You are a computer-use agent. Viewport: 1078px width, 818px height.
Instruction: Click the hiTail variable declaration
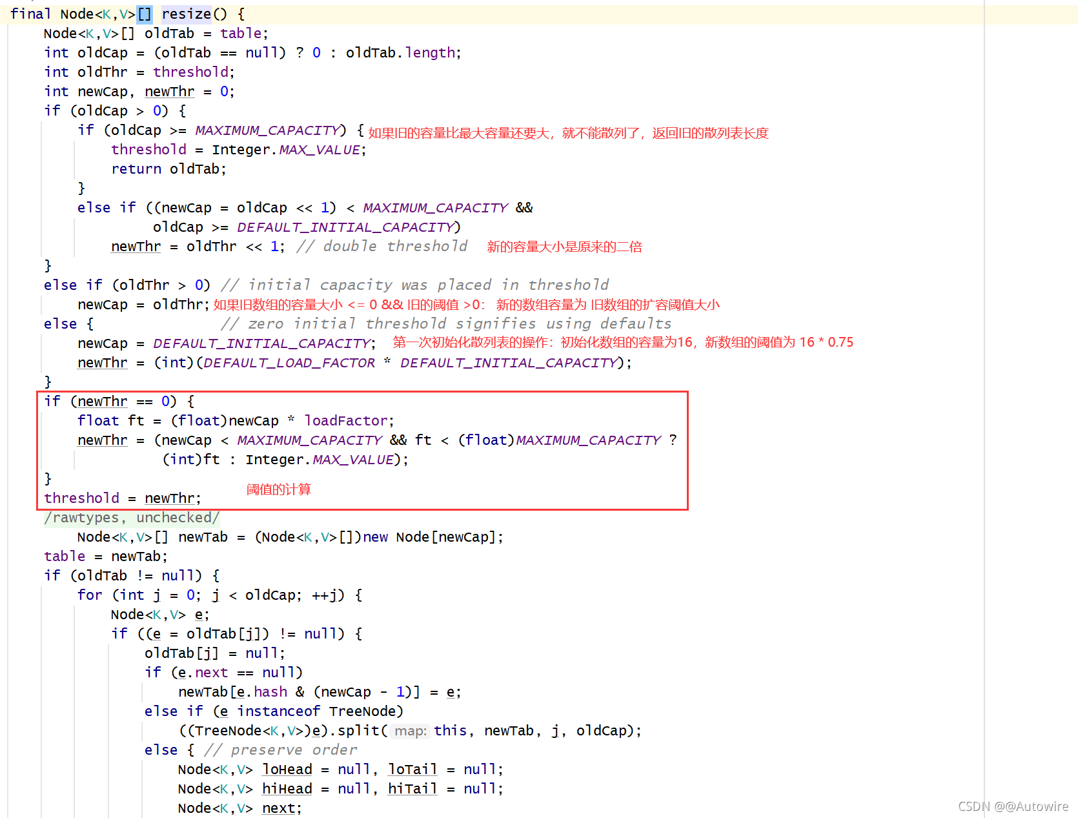412,789
